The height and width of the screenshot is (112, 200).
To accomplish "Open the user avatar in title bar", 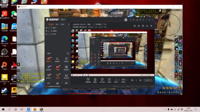I will point(126,20).
